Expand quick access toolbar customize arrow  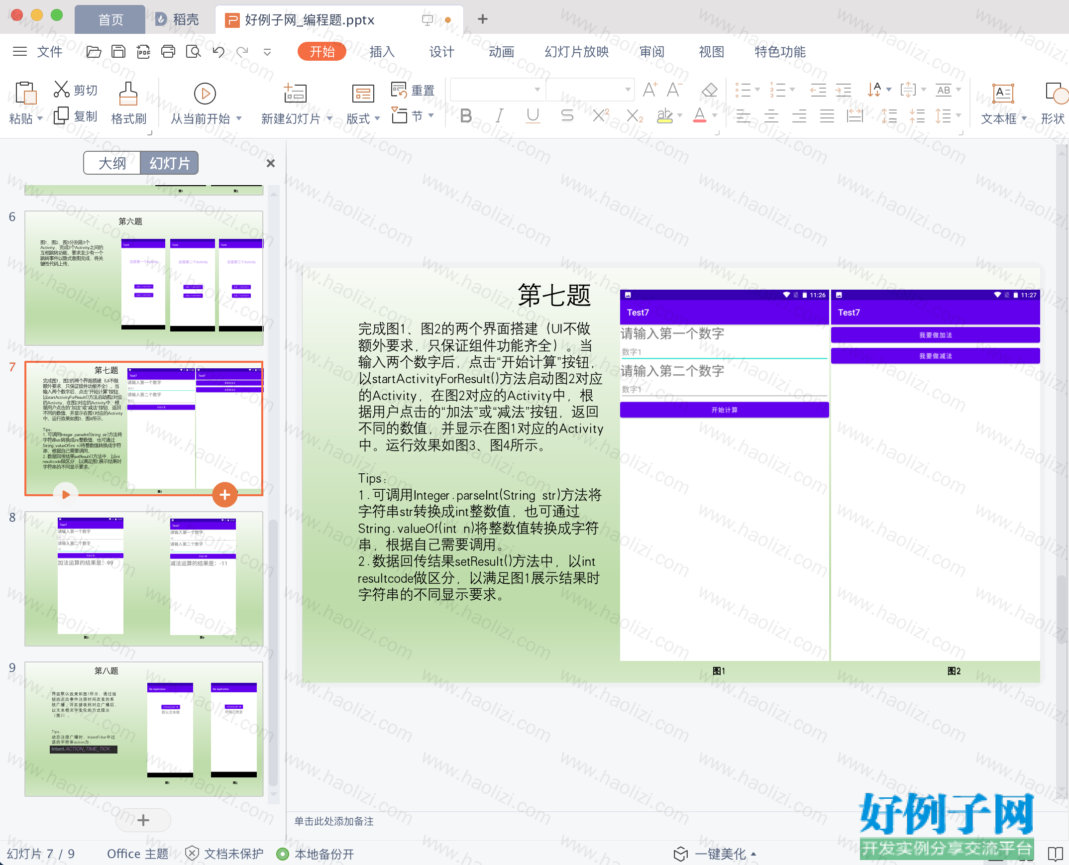(x=267, y=52)
